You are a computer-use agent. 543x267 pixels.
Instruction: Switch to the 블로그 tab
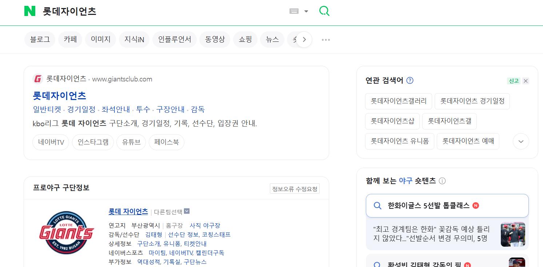[40, 39]
